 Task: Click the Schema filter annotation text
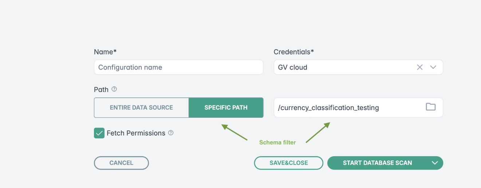tap(277, 142)
